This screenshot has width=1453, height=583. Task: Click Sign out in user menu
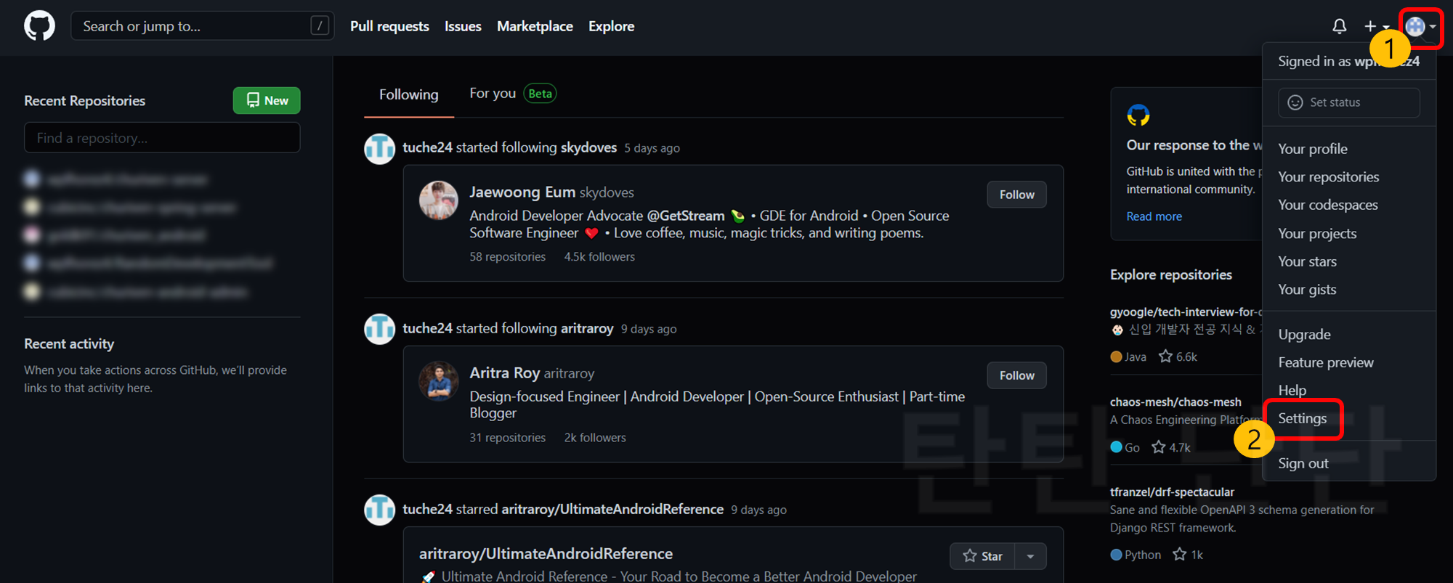(x=1303, y=463)
